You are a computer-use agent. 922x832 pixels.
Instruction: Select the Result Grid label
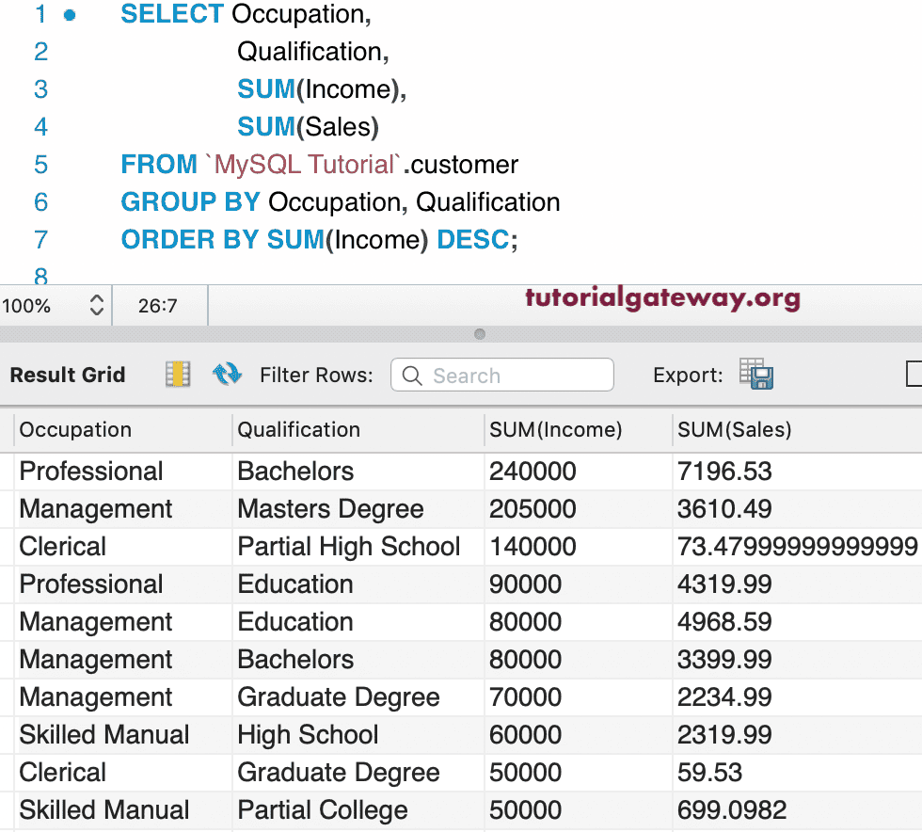tap(68, 375)
